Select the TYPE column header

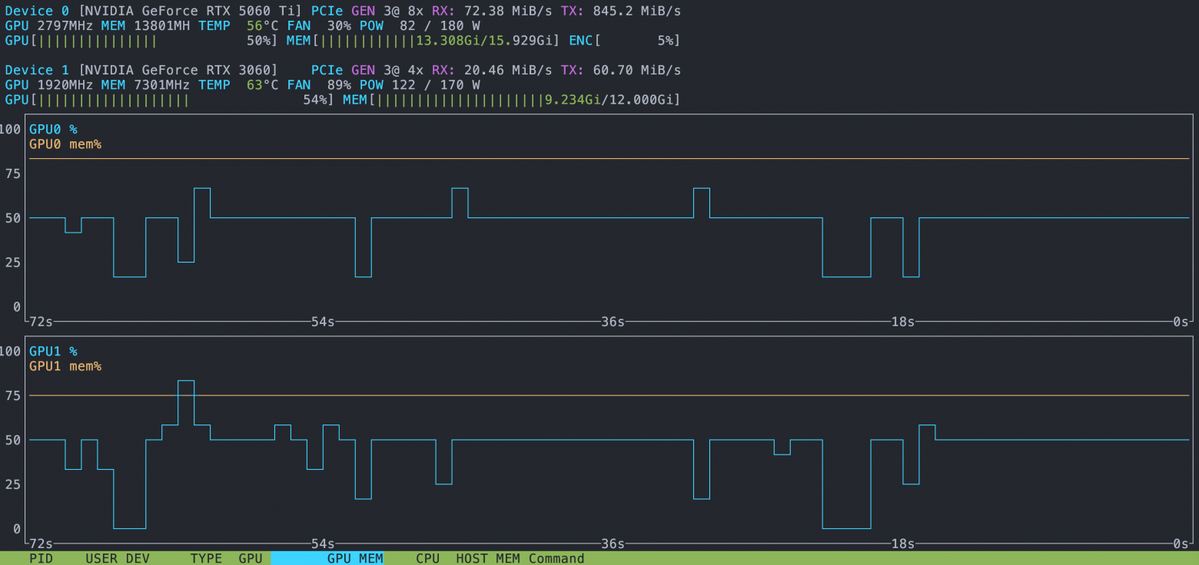206,558
